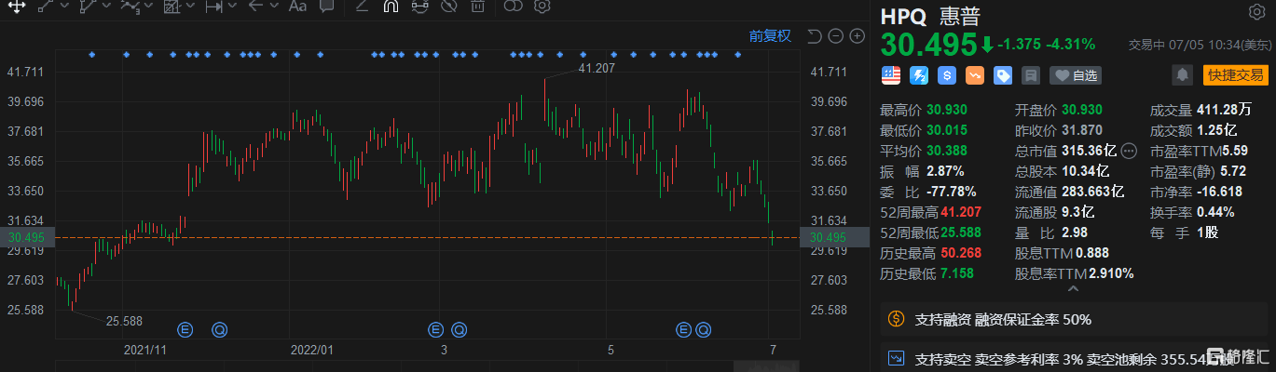Image resolution: width=1276 pixels, height=372 pixels.
Task: Click the 25.588 low price chart label
Action: 126,321
